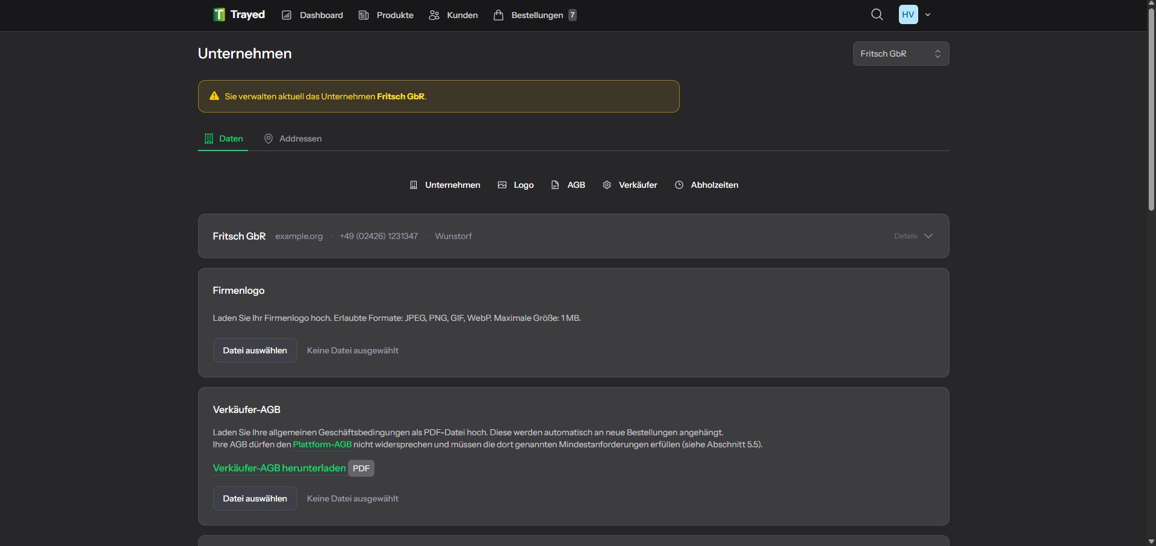The height and width of the screenshot is (546, 1156).
Task: Click the scrollbar down arrow
Action: [1151, 541]
